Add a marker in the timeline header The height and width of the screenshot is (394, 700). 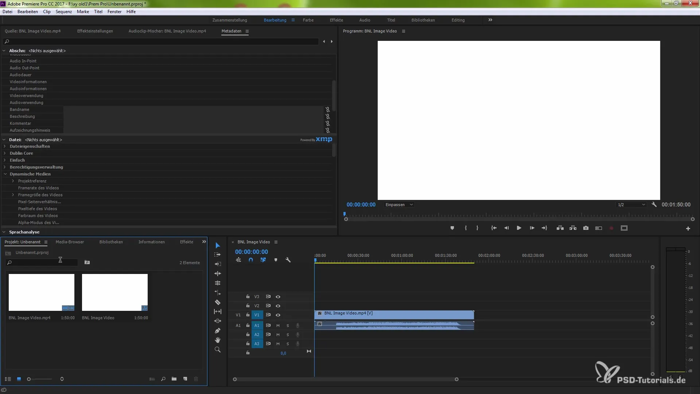click(276, 260)
